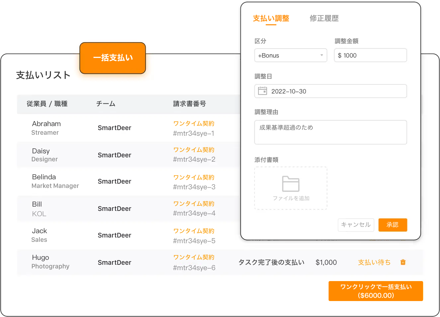
Task: Open Hugo's ワンタイム契約 link
Action: (194, 257)
